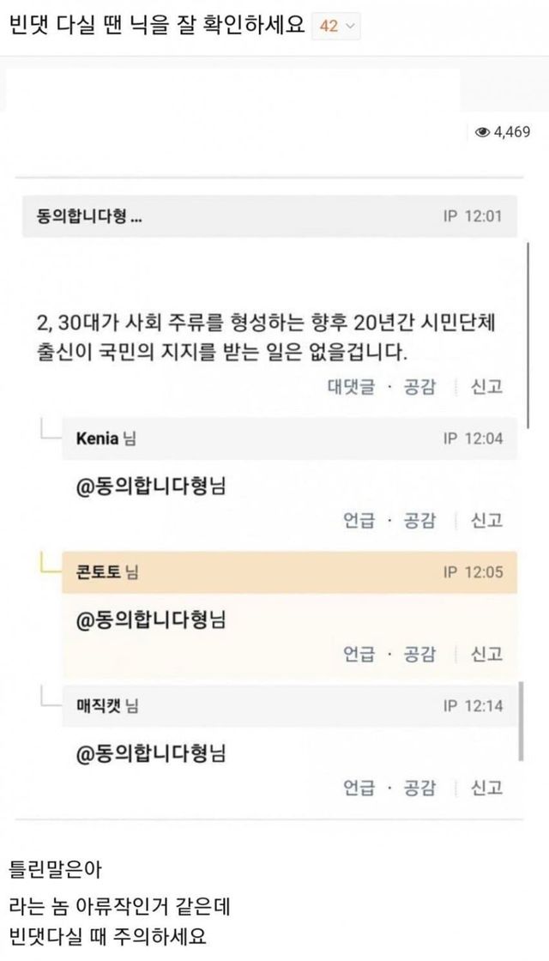Click the @동의합니다형 mention in Kenia's reply
This screenshot has height=961, width=549.
point(150,485)
